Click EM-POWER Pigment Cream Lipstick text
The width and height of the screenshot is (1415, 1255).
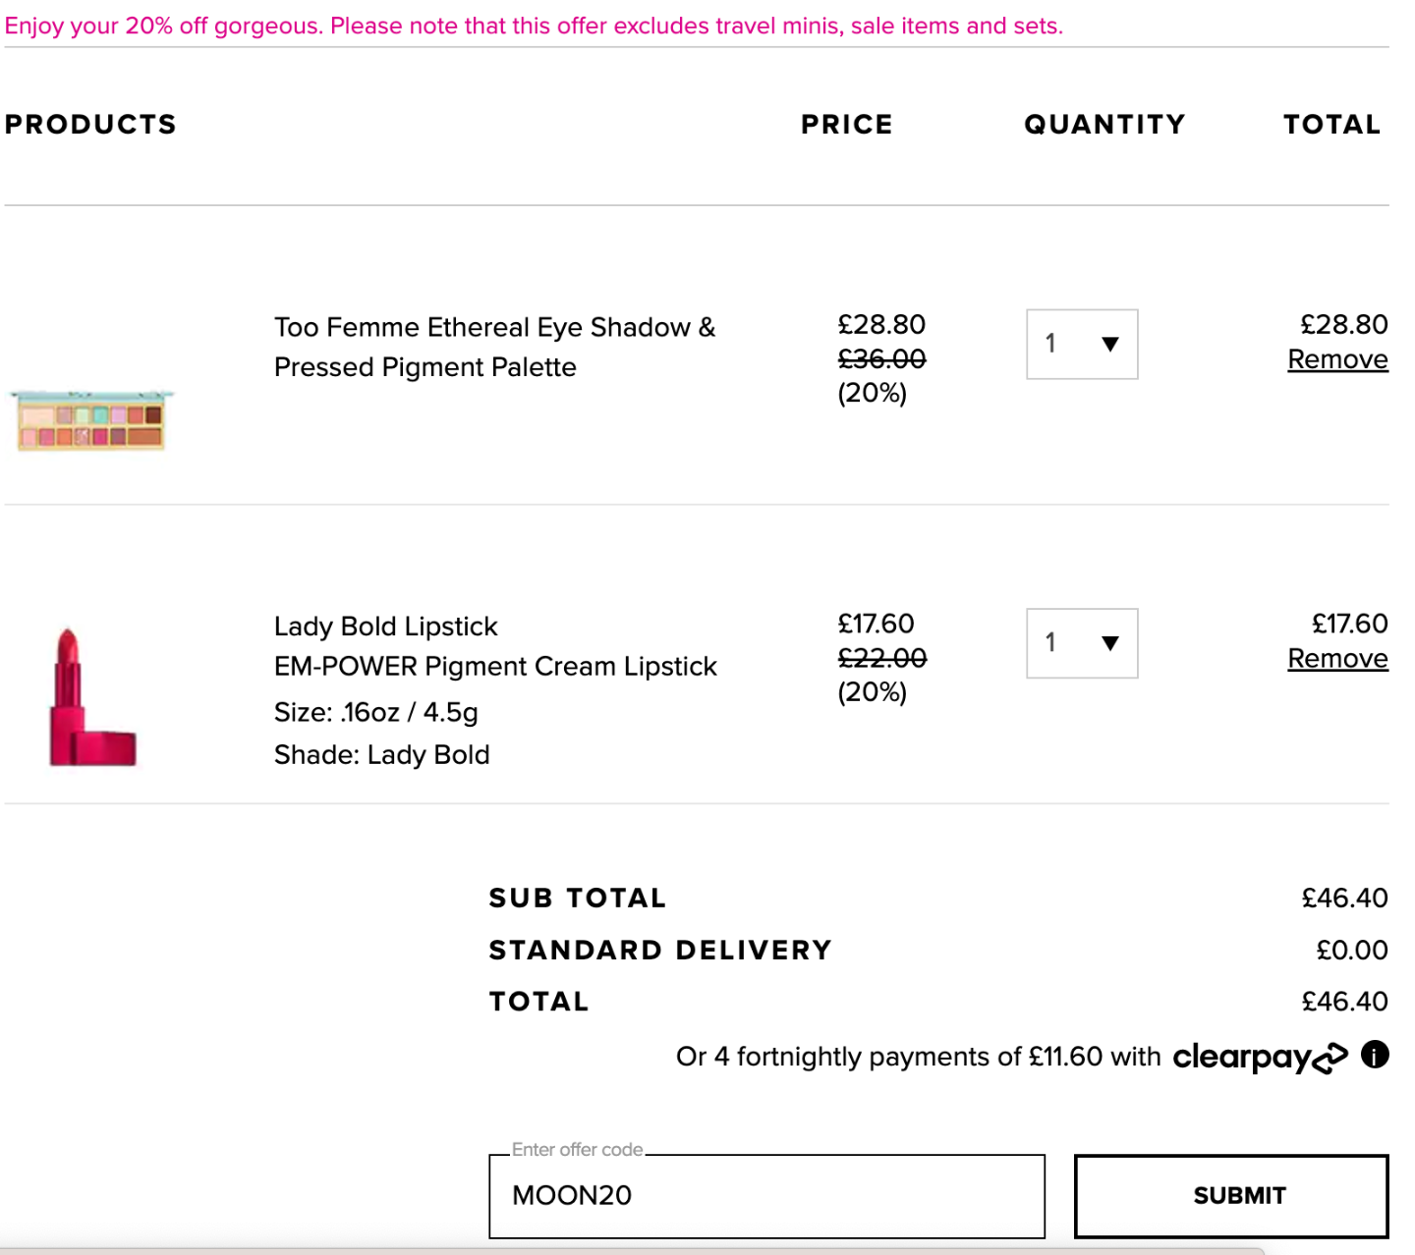point(495,667)
